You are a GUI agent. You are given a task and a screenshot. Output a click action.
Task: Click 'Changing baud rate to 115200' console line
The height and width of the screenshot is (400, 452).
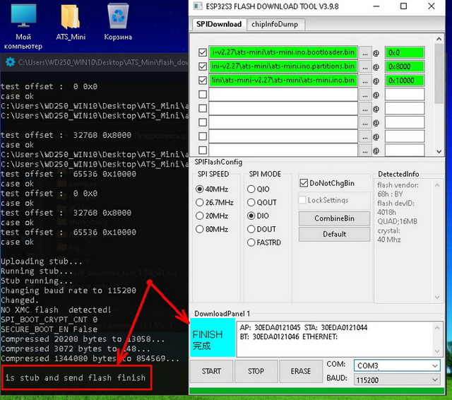(x=69, y=290)
